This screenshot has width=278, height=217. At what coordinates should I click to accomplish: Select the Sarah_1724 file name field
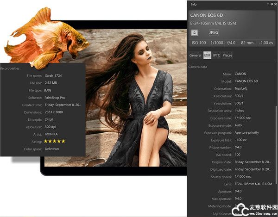53,75
